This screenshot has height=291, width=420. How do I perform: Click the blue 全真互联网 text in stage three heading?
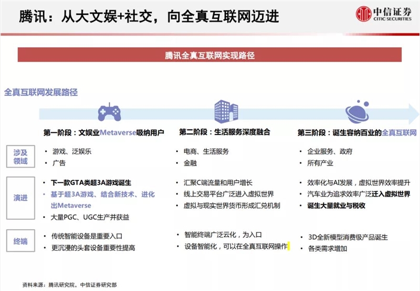(x=398, y=132)
